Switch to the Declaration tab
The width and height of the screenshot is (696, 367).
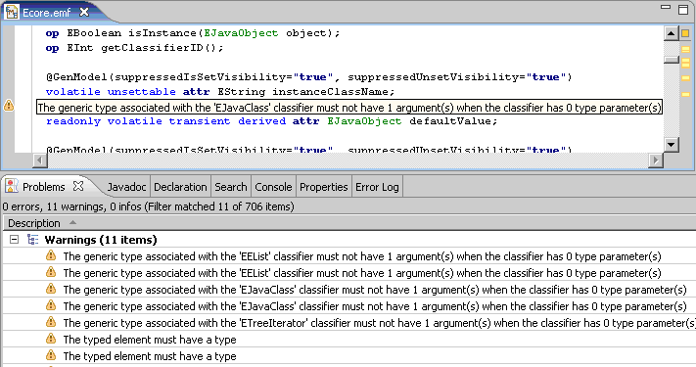pyautogui.click(x=180, y=187)
